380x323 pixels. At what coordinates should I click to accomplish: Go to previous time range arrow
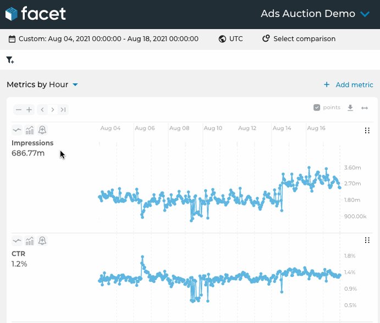[x=42, y=110]
